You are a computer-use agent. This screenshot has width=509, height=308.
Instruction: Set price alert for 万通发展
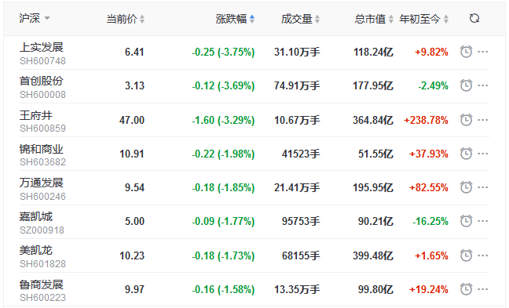click(466, 187)
